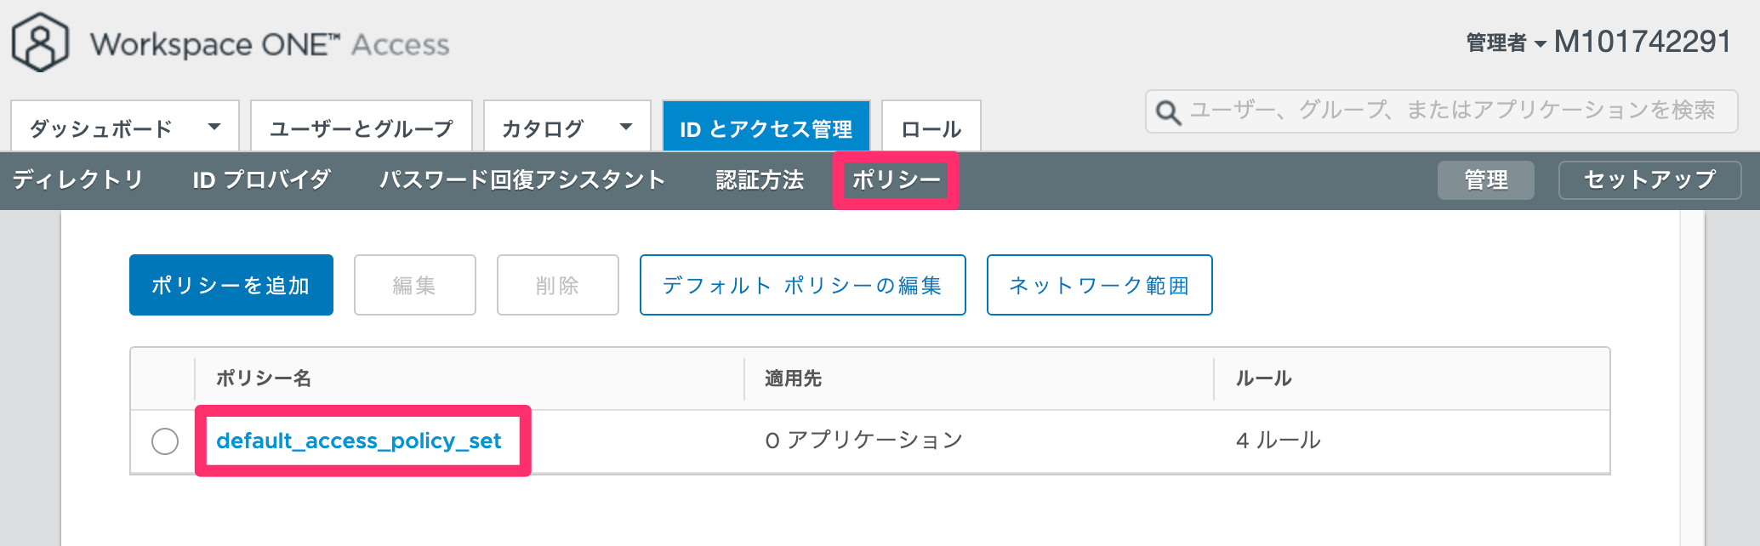
Task: Go to パスワード回復アシスタント
Action: click(x=522, y=179)
